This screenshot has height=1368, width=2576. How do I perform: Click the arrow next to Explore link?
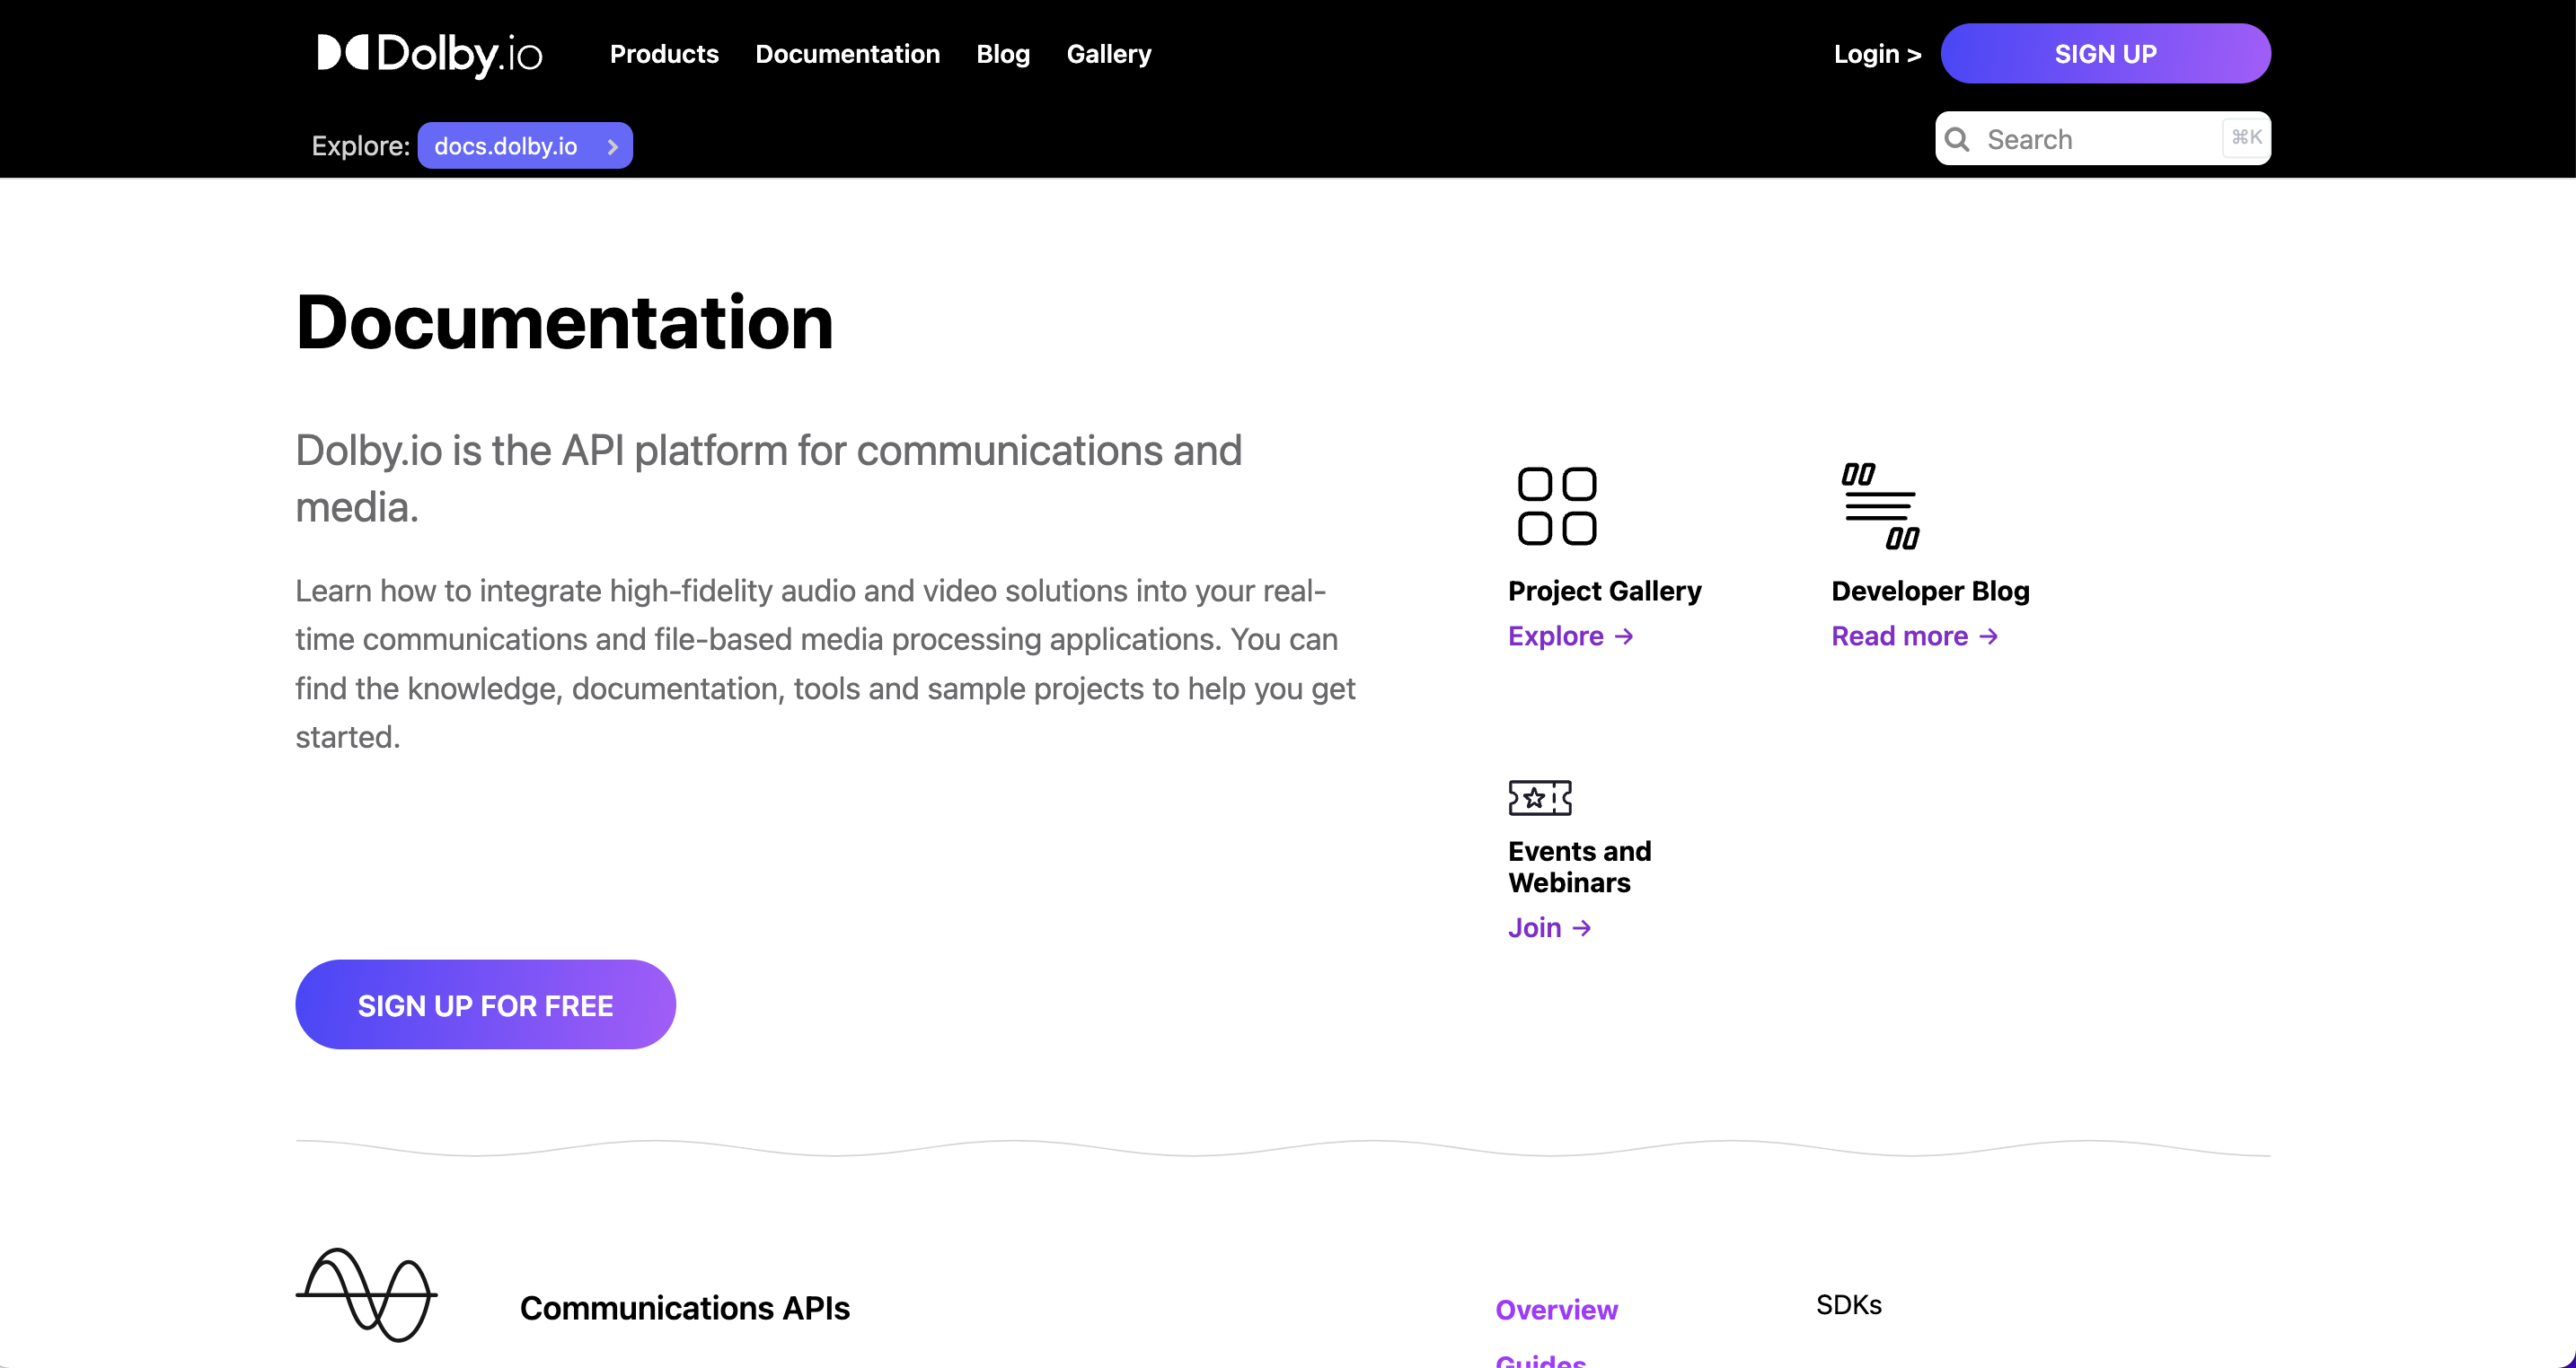tap(1625, 636)
